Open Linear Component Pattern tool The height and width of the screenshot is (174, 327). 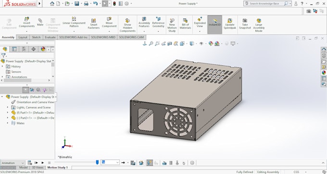pos(74,22)
